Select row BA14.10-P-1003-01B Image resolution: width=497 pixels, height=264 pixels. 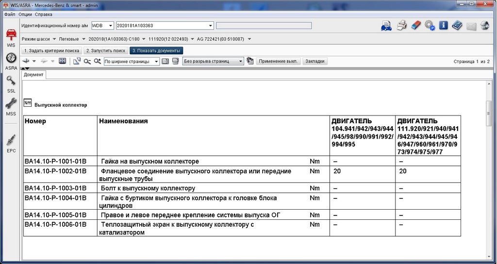[242, 188]
